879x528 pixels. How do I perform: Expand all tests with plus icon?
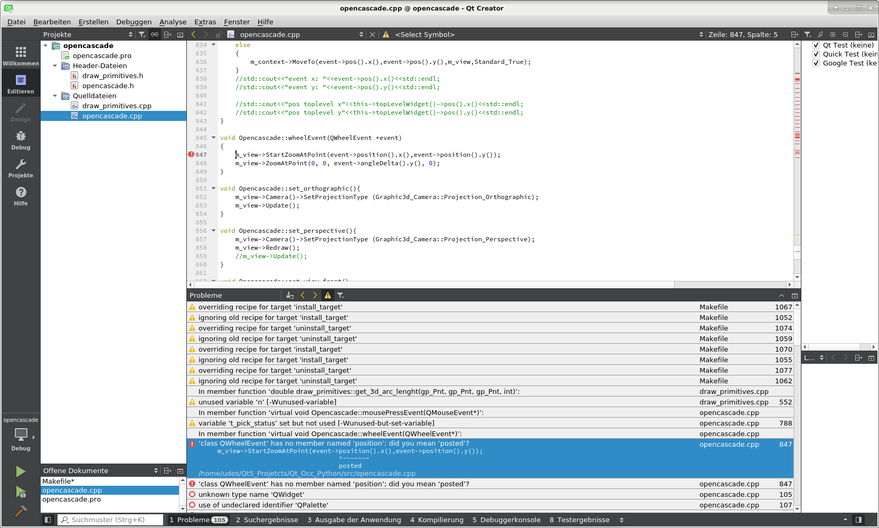pos(833,34)
